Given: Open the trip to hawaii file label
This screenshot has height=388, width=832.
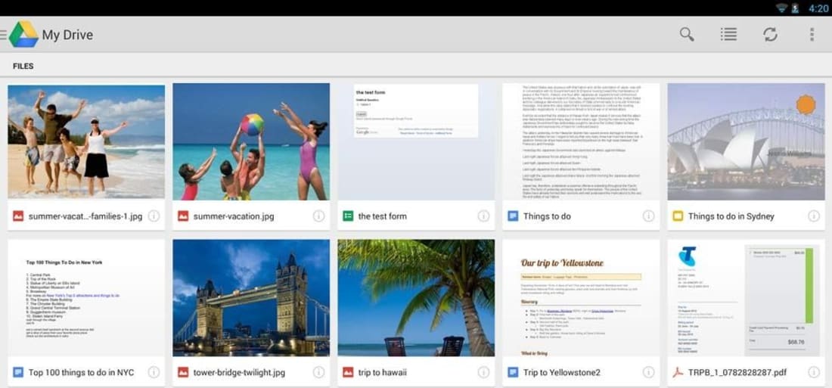Looking at the screenshot, I should [382, 372].
